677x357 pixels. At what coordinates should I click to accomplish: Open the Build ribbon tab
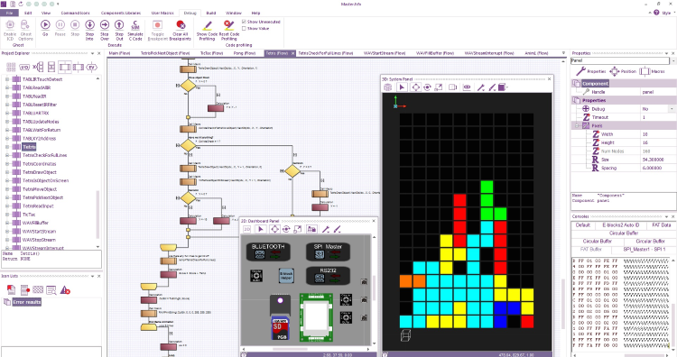(210, 13)
